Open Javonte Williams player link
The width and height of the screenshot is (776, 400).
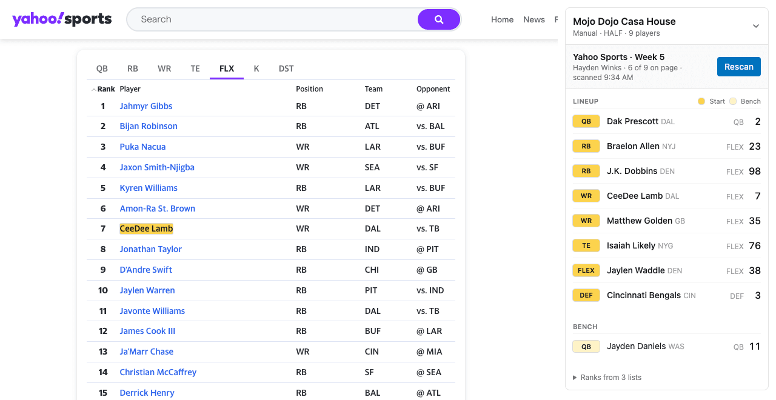[152, 311]
